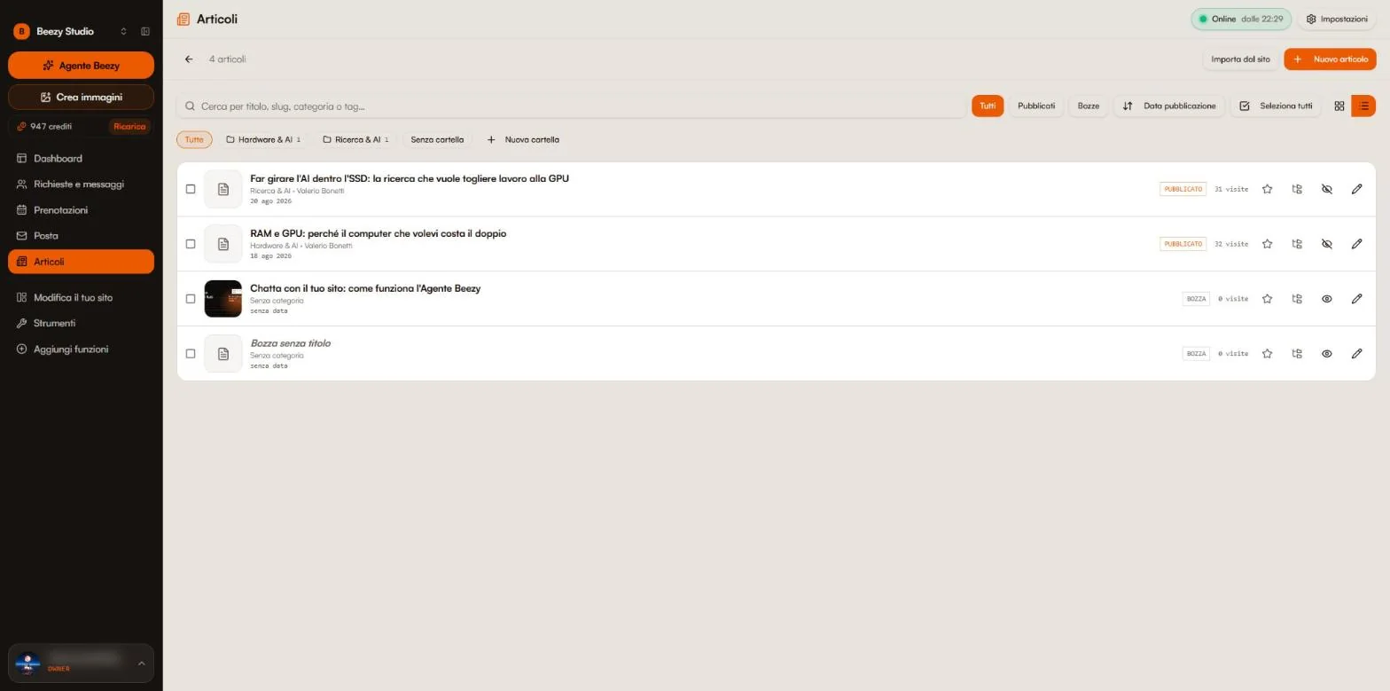Open the 'Data pubblicazione' sort dropdown
Image resolution: width=1390 pixels, height=691 pixels.
pos(1169,106)
